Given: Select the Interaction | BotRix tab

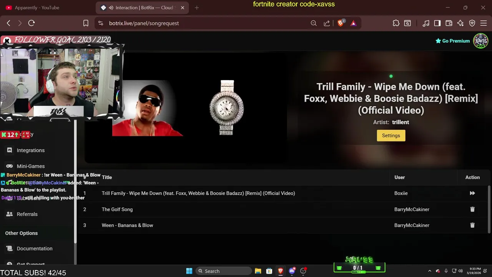Looking at the screenshot, I should pyautogui.click(x=142, y=8).
